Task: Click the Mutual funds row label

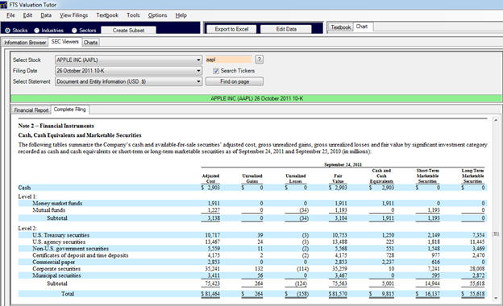Action: [48, 210]
